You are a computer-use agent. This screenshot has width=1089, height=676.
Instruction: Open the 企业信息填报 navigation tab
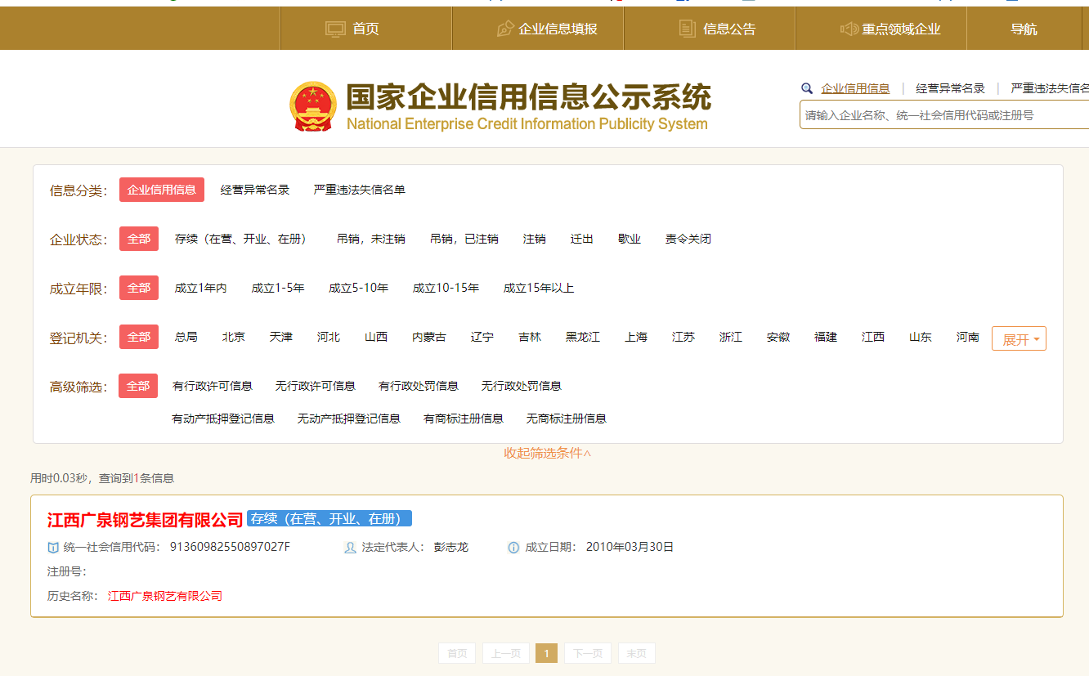point(538,29)
